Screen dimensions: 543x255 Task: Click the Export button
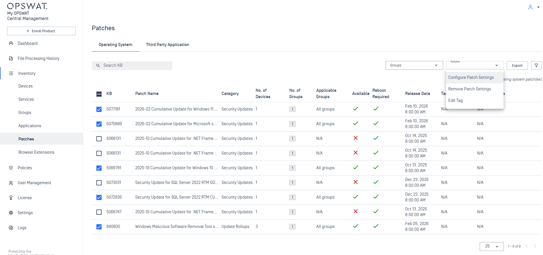point(517,66)
